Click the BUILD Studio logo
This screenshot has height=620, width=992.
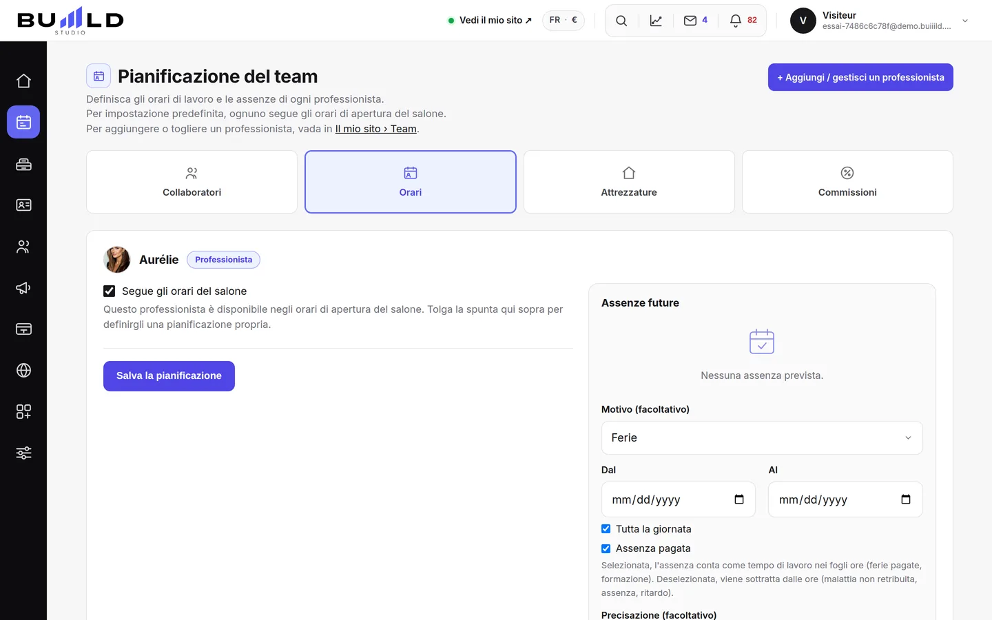point(70,21)
